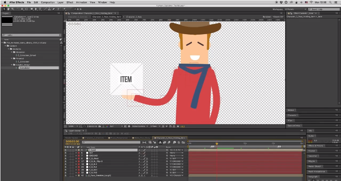This screenshot has height=181, width=341.
Task: Click the Project panel search field
Action: coord(32,35)
